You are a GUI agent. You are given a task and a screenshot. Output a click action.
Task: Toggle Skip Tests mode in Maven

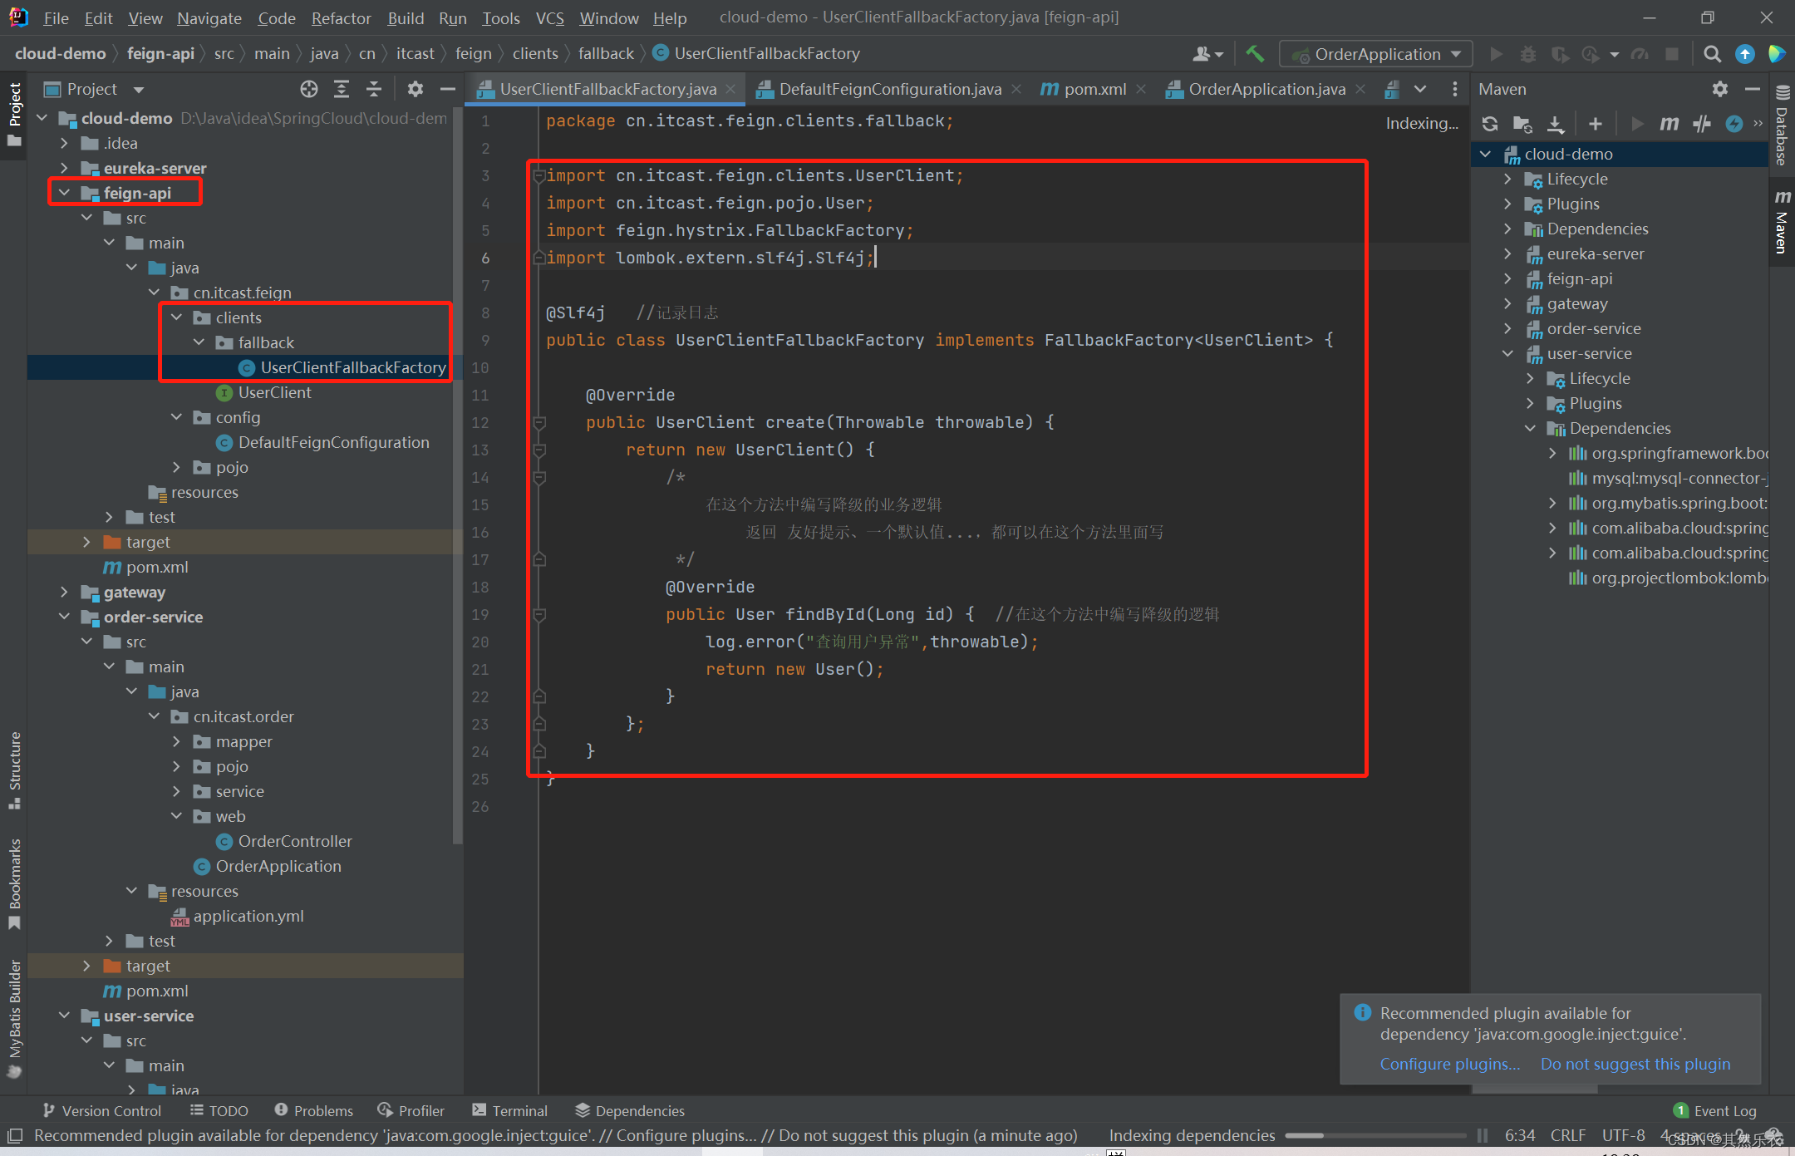tap(1734, 124)
